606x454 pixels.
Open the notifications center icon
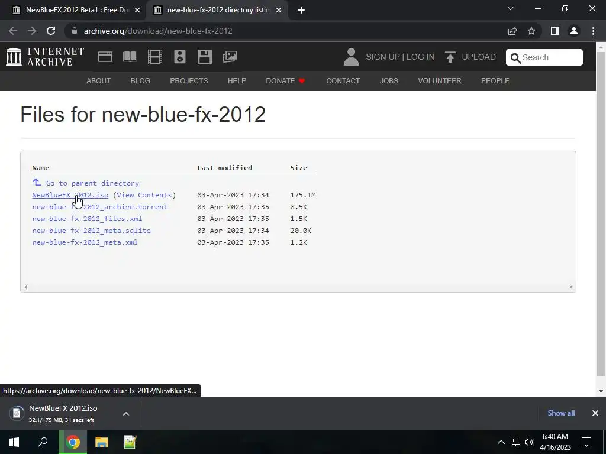pos(586,442)
